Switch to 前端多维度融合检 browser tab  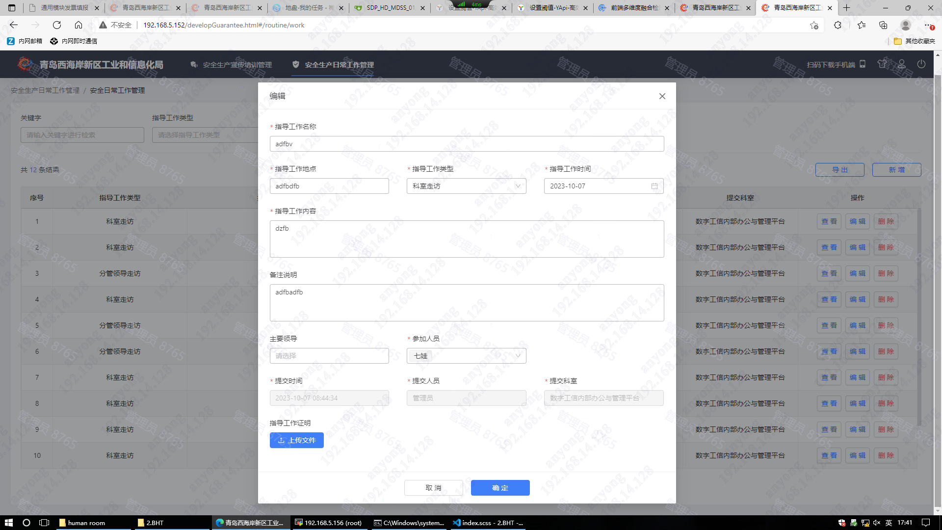pyautogui.click(x=634, y=8)
